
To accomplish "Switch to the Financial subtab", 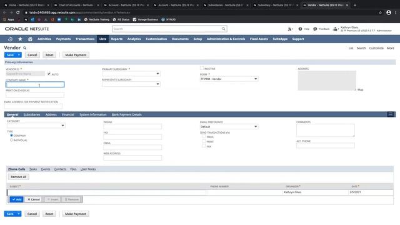I will 68,114.
